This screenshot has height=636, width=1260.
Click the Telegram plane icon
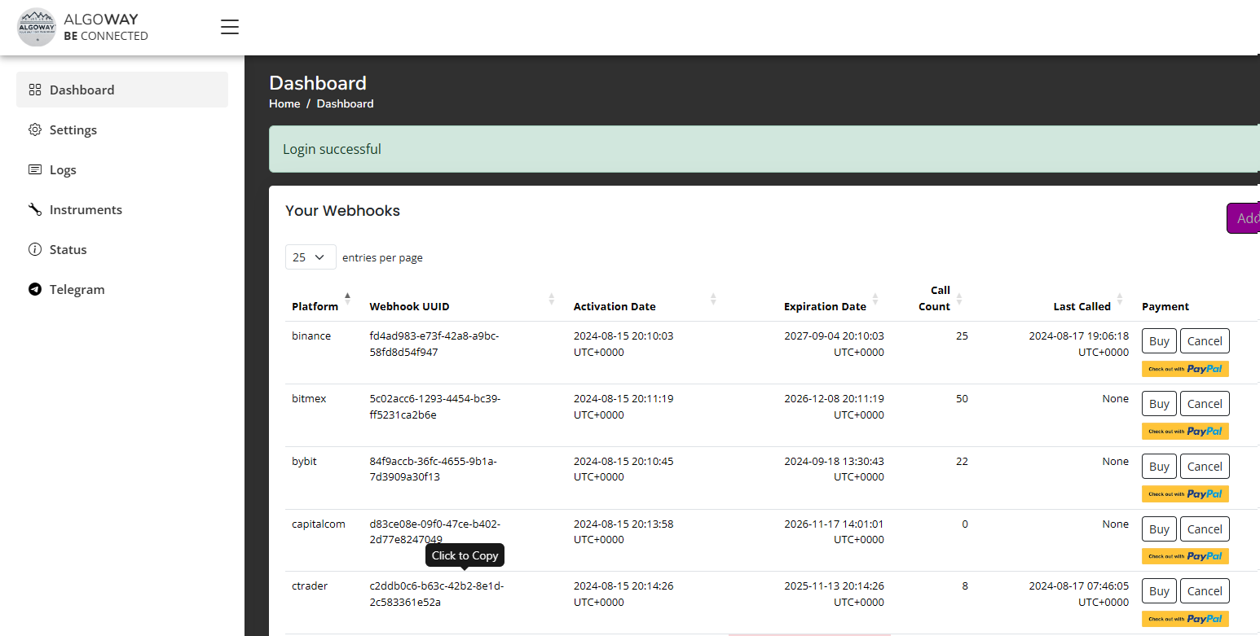pos(35,289)
